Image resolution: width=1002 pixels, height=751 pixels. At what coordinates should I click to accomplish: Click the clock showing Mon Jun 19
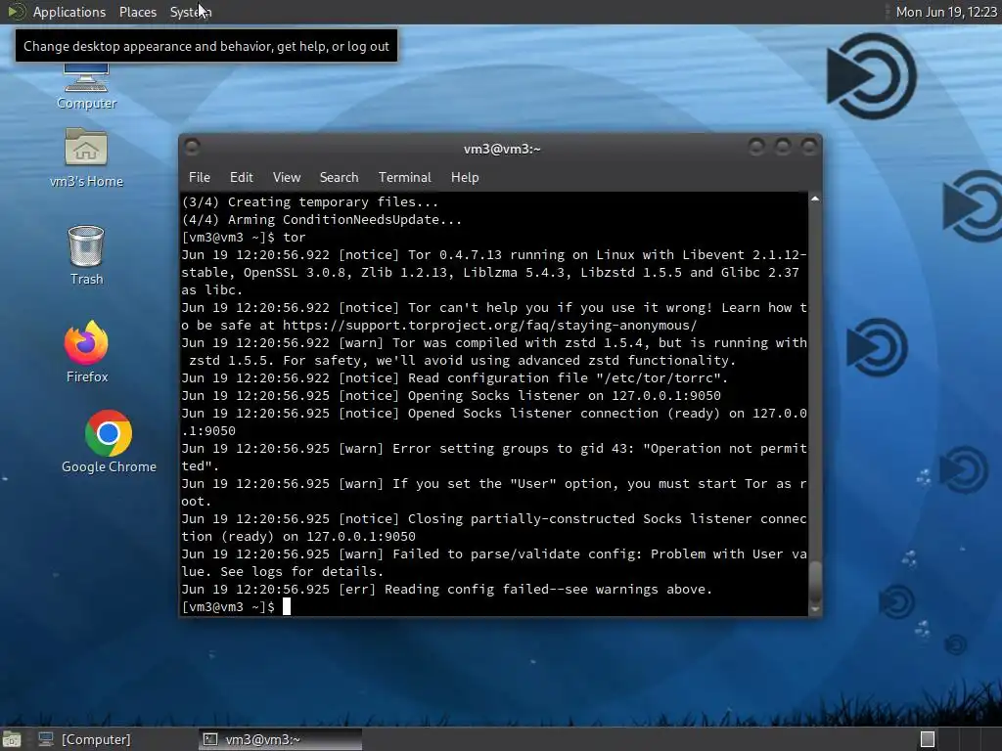pos(946,12)
